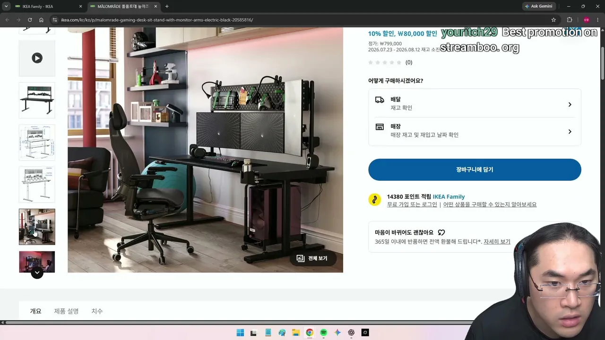Reload the IKEA page

pos(30,20)
